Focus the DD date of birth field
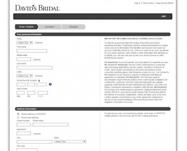This screenshot has height=151, width=187. pyautogui.click(x=31, y=93)
